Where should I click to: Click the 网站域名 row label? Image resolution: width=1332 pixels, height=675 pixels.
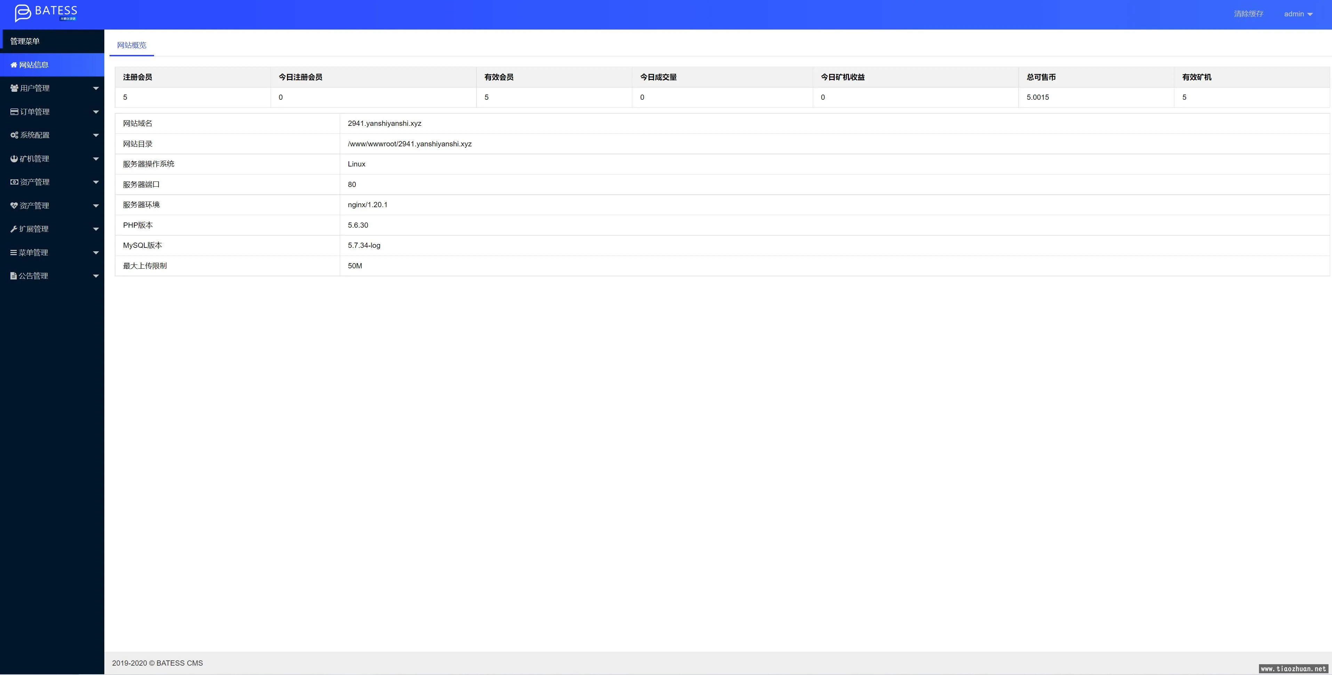(x=137, y=123)
